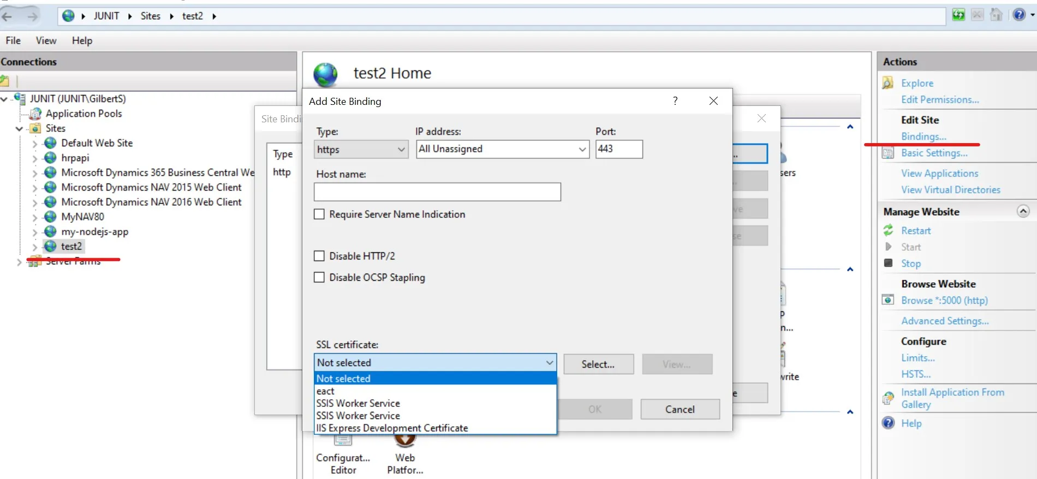The width and height of the screenshot is (1037, 479).
Task: Click the my-nodejs-app globe icon
Action: coord(50,232)
